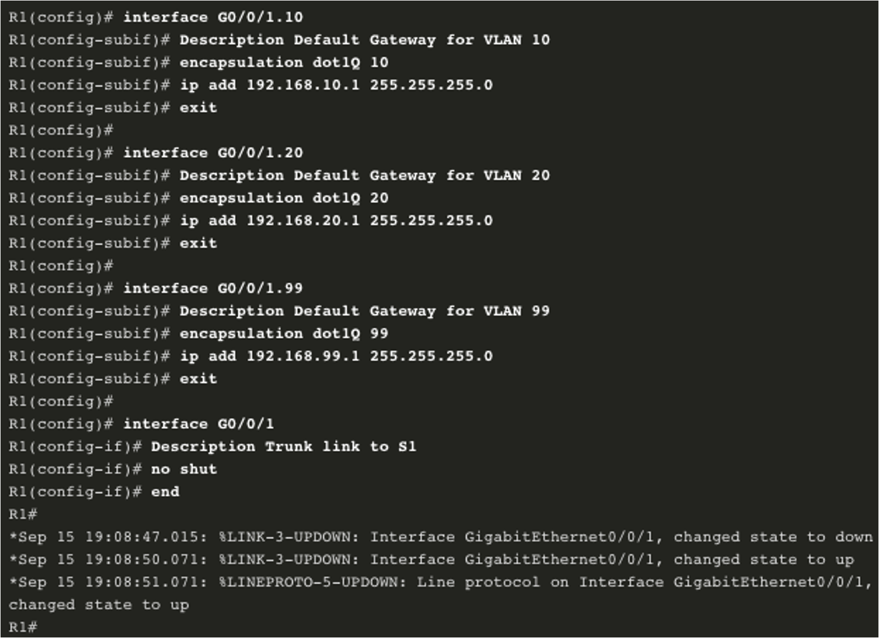This screenshot has width=879, height=638.
Task: Click the final R1# prompt at bottom
Action: (x=23, y=627)
